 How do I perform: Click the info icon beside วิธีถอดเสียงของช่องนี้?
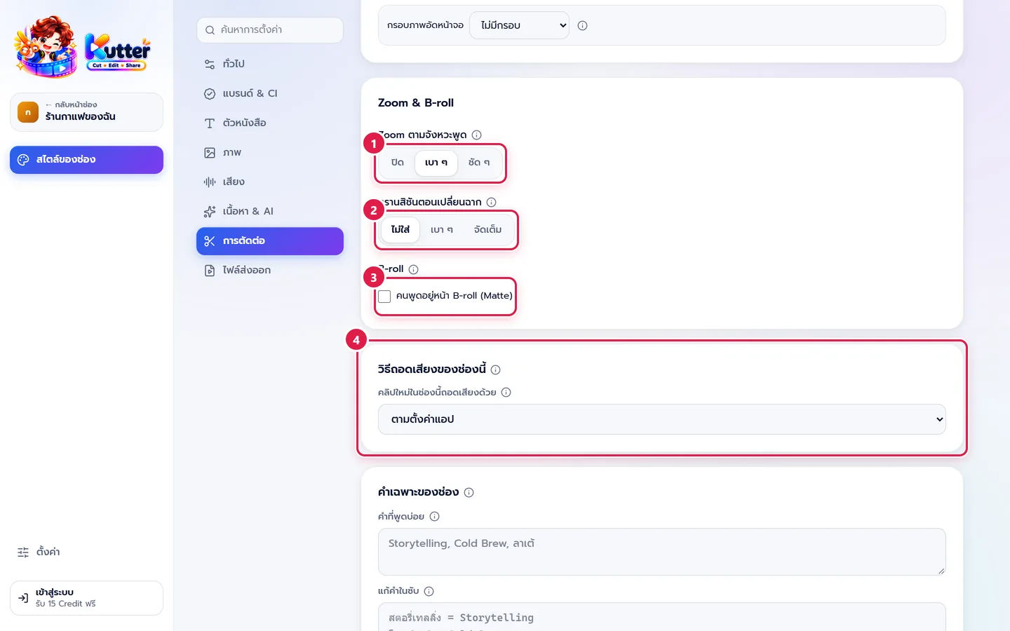click(495, 369)
